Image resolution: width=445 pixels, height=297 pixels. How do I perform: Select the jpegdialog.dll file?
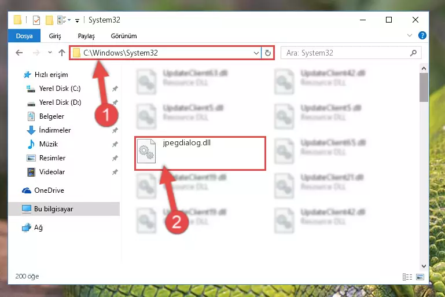click(x=200, y=153)
